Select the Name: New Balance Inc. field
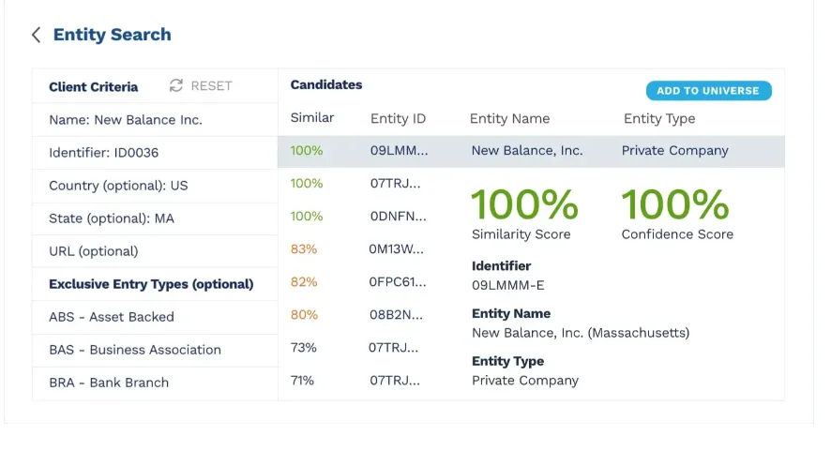The height and width of the screenshot is (451, 831). click(155, 120)
